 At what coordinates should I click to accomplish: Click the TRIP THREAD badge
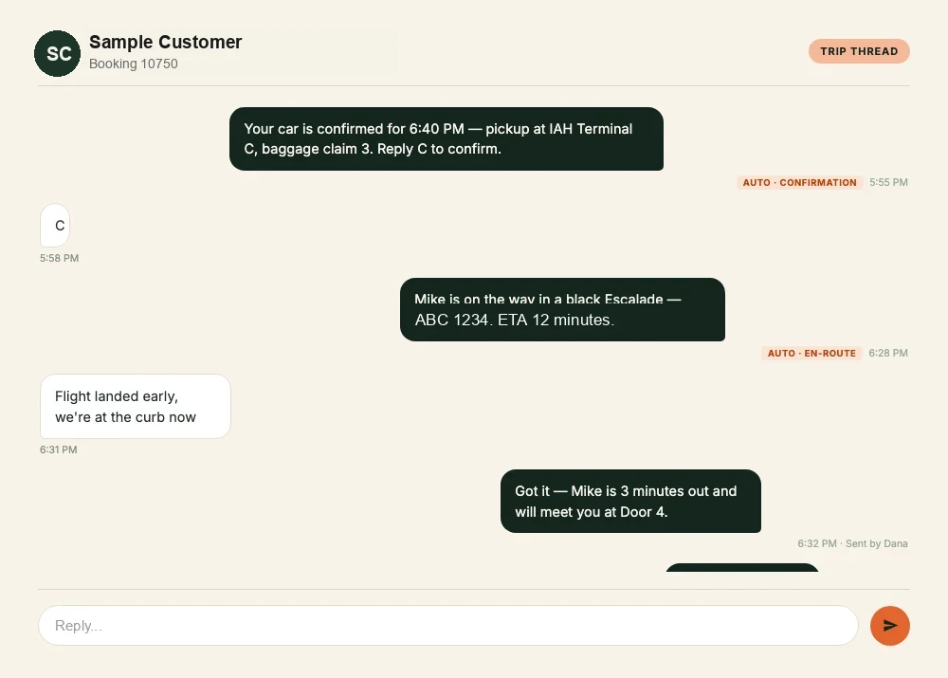tap(859, 51)
